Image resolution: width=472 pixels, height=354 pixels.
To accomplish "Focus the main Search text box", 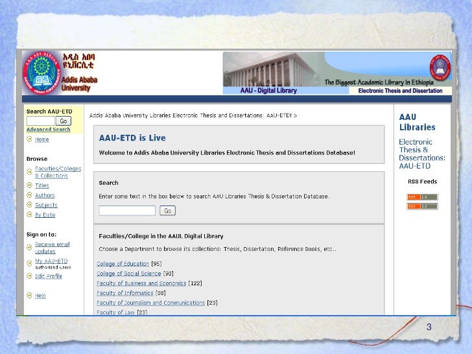I will pyautogui.click(x=127, y=211).
